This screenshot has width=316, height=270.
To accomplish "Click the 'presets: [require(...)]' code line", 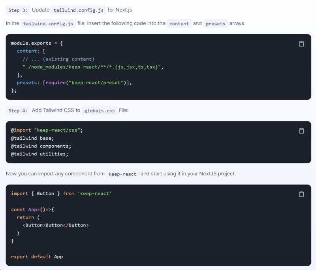I will [x=74, y=83].
